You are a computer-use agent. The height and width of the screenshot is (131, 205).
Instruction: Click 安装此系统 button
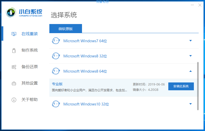click(181, 86)
